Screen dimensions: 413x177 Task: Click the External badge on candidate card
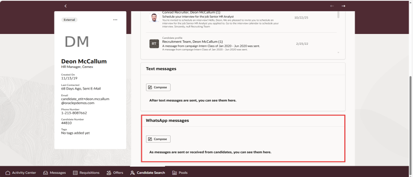(x=69, y=20)
